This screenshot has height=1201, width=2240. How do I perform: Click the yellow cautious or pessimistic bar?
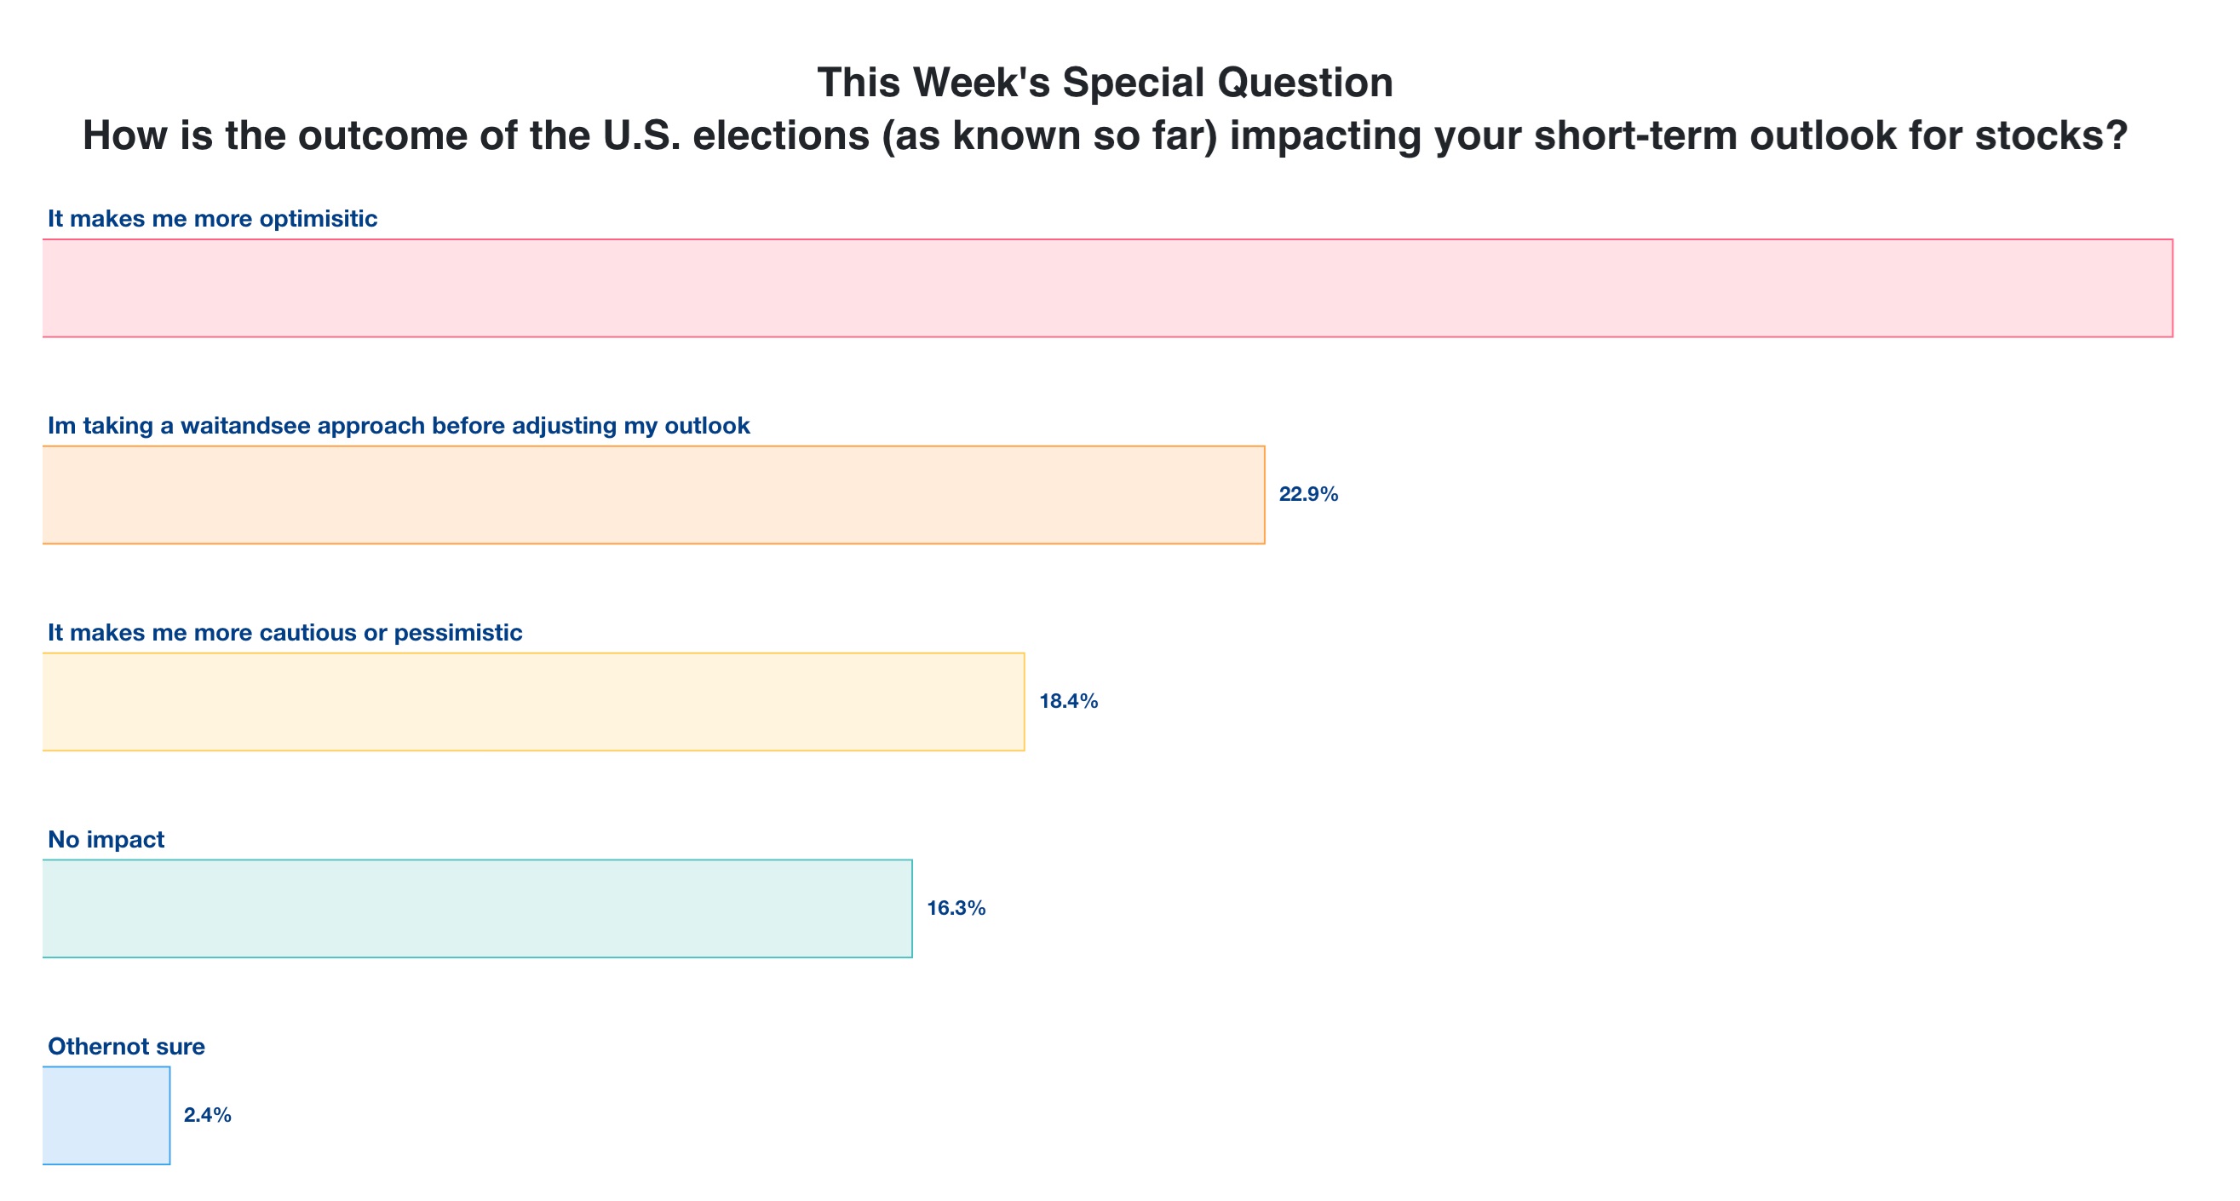pos(533,702)
